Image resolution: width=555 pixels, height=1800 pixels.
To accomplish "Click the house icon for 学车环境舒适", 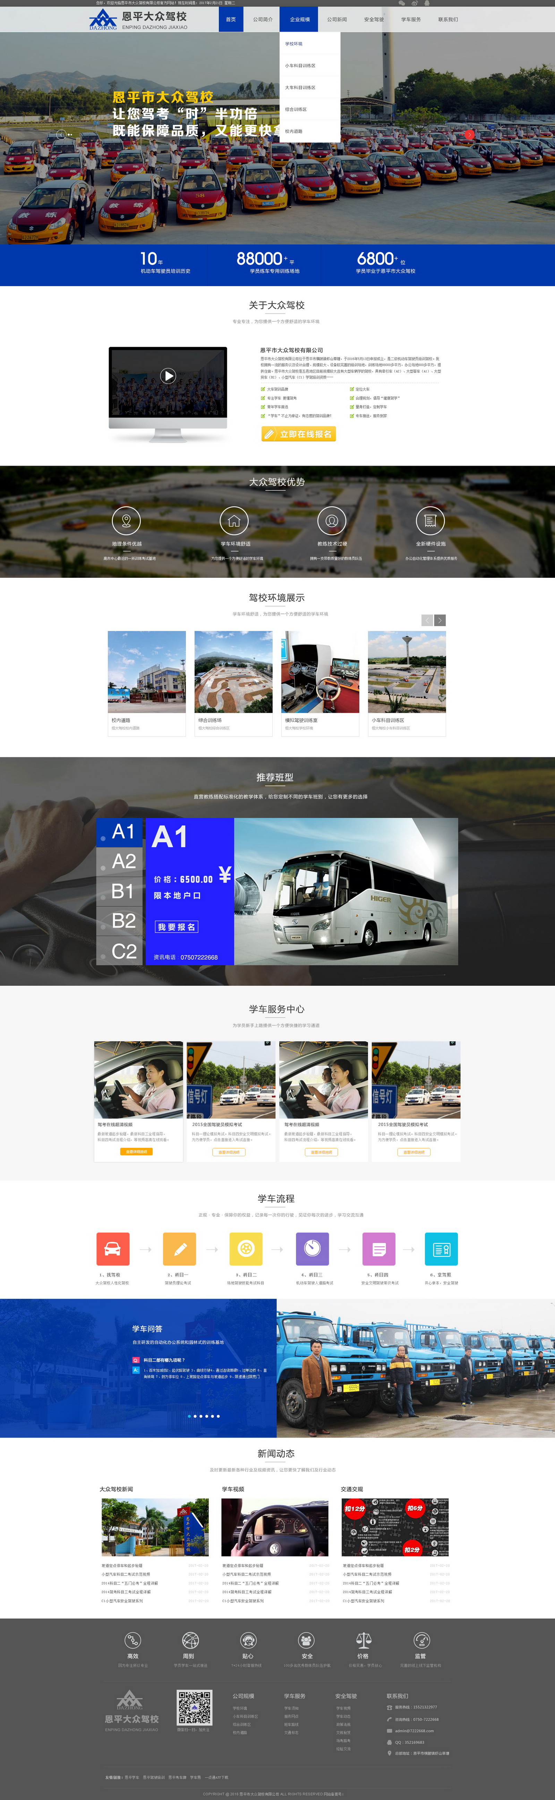I will coord(234,520).
